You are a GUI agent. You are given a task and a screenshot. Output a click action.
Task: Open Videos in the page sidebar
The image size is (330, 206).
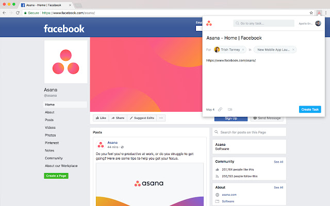(x=50, y=128)
